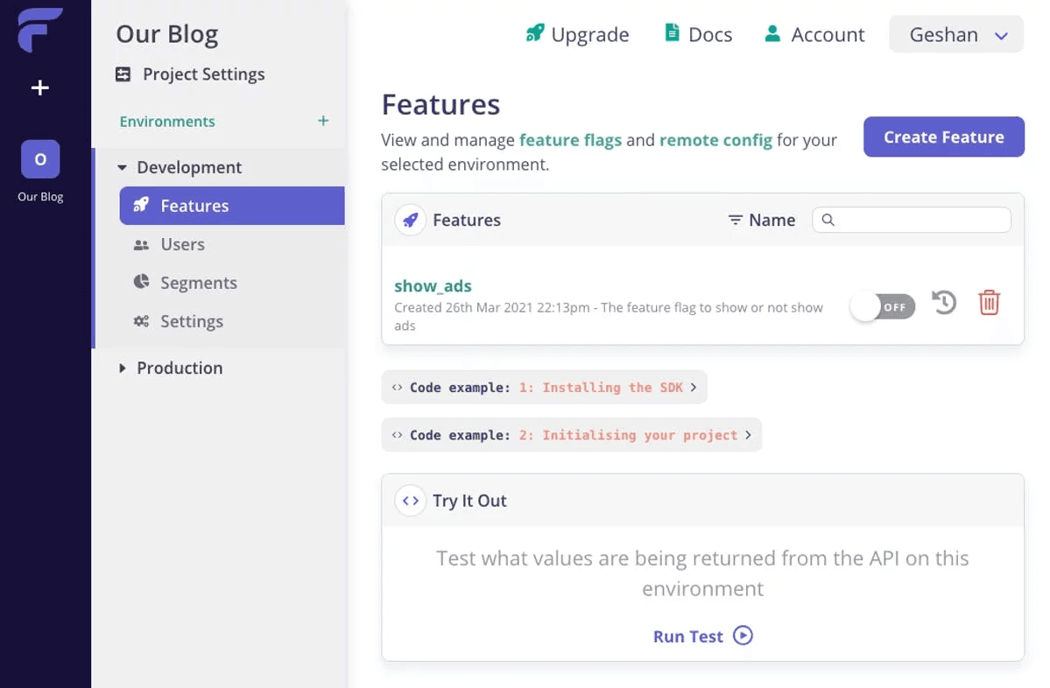Click the Segments pie chart icon
1050x688 pixels.
tap(141, 282)
